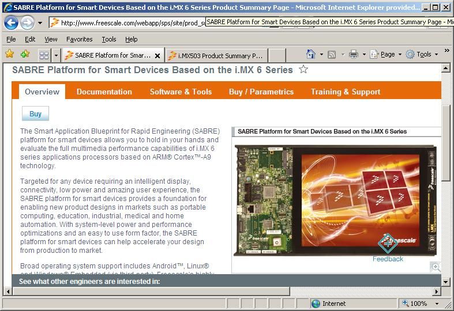
Task: Open the Edit menu
Action: [x=30, y=39]
